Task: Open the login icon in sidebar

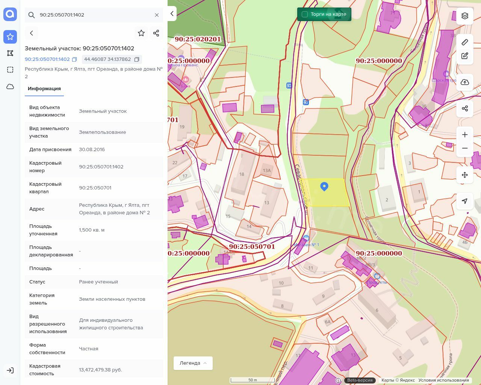Action: pos(10,370)
